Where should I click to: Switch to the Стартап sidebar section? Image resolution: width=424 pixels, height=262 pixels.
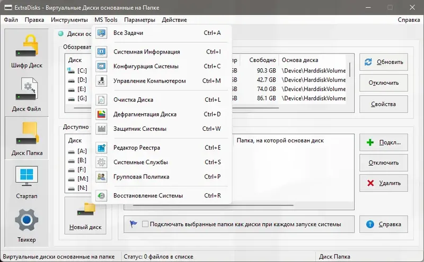26,182
